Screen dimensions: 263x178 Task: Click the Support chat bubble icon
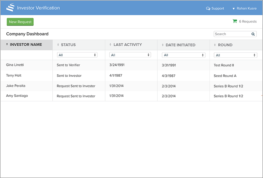[208, 8]
